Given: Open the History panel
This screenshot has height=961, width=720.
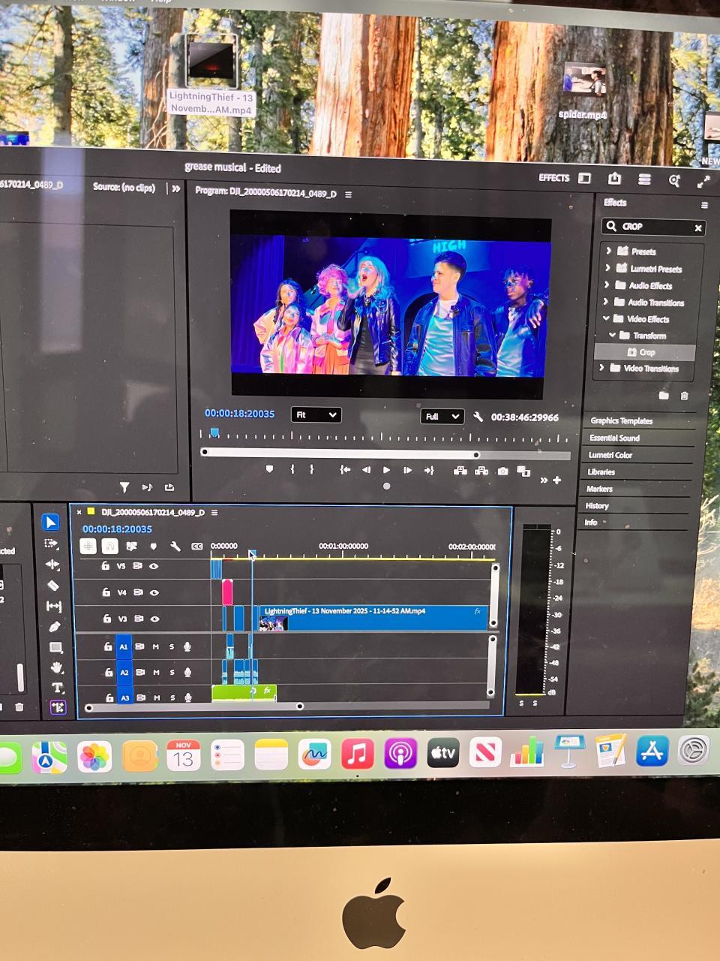Looking at the screenshot, I should [x=597, y=506].
